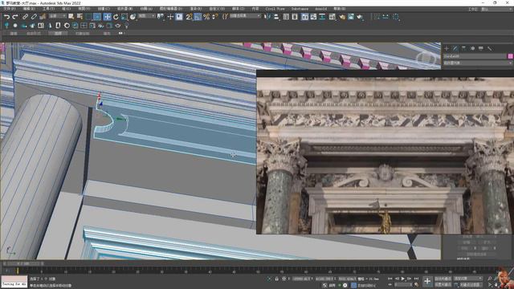
Task: Open the Tools menu in menu bar
Action: [48, 9]
